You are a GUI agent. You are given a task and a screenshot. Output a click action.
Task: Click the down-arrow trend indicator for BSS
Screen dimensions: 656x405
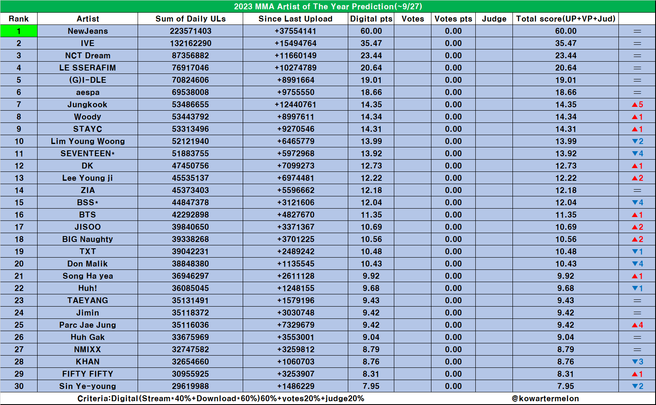[637, 202]
